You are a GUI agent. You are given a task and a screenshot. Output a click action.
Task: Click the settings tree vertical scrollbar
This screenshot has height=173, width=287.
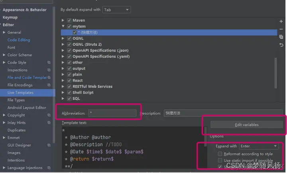click(54, 75)
